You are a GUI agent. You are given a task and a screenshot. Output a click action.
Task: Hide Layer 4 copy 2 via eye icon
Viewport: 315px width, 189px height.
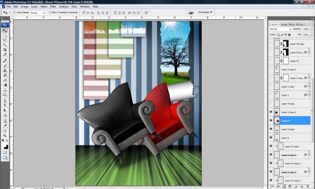[271, 112]
